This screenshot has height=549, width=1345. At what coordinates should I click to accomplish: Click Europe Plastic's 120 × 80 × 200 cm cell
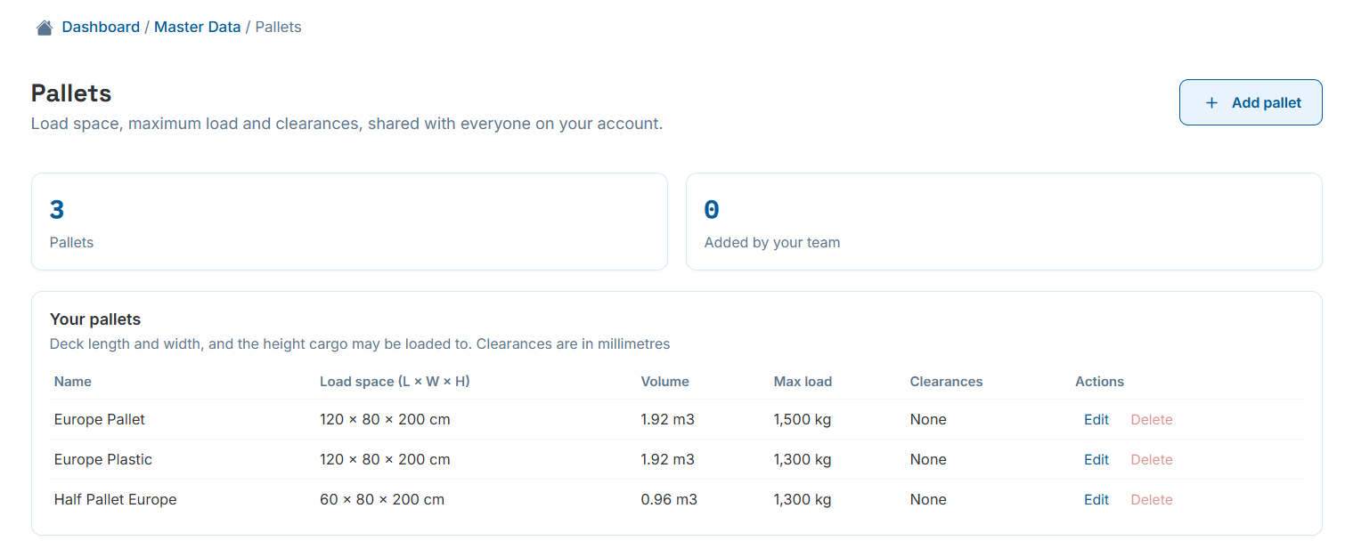point(385,459)
